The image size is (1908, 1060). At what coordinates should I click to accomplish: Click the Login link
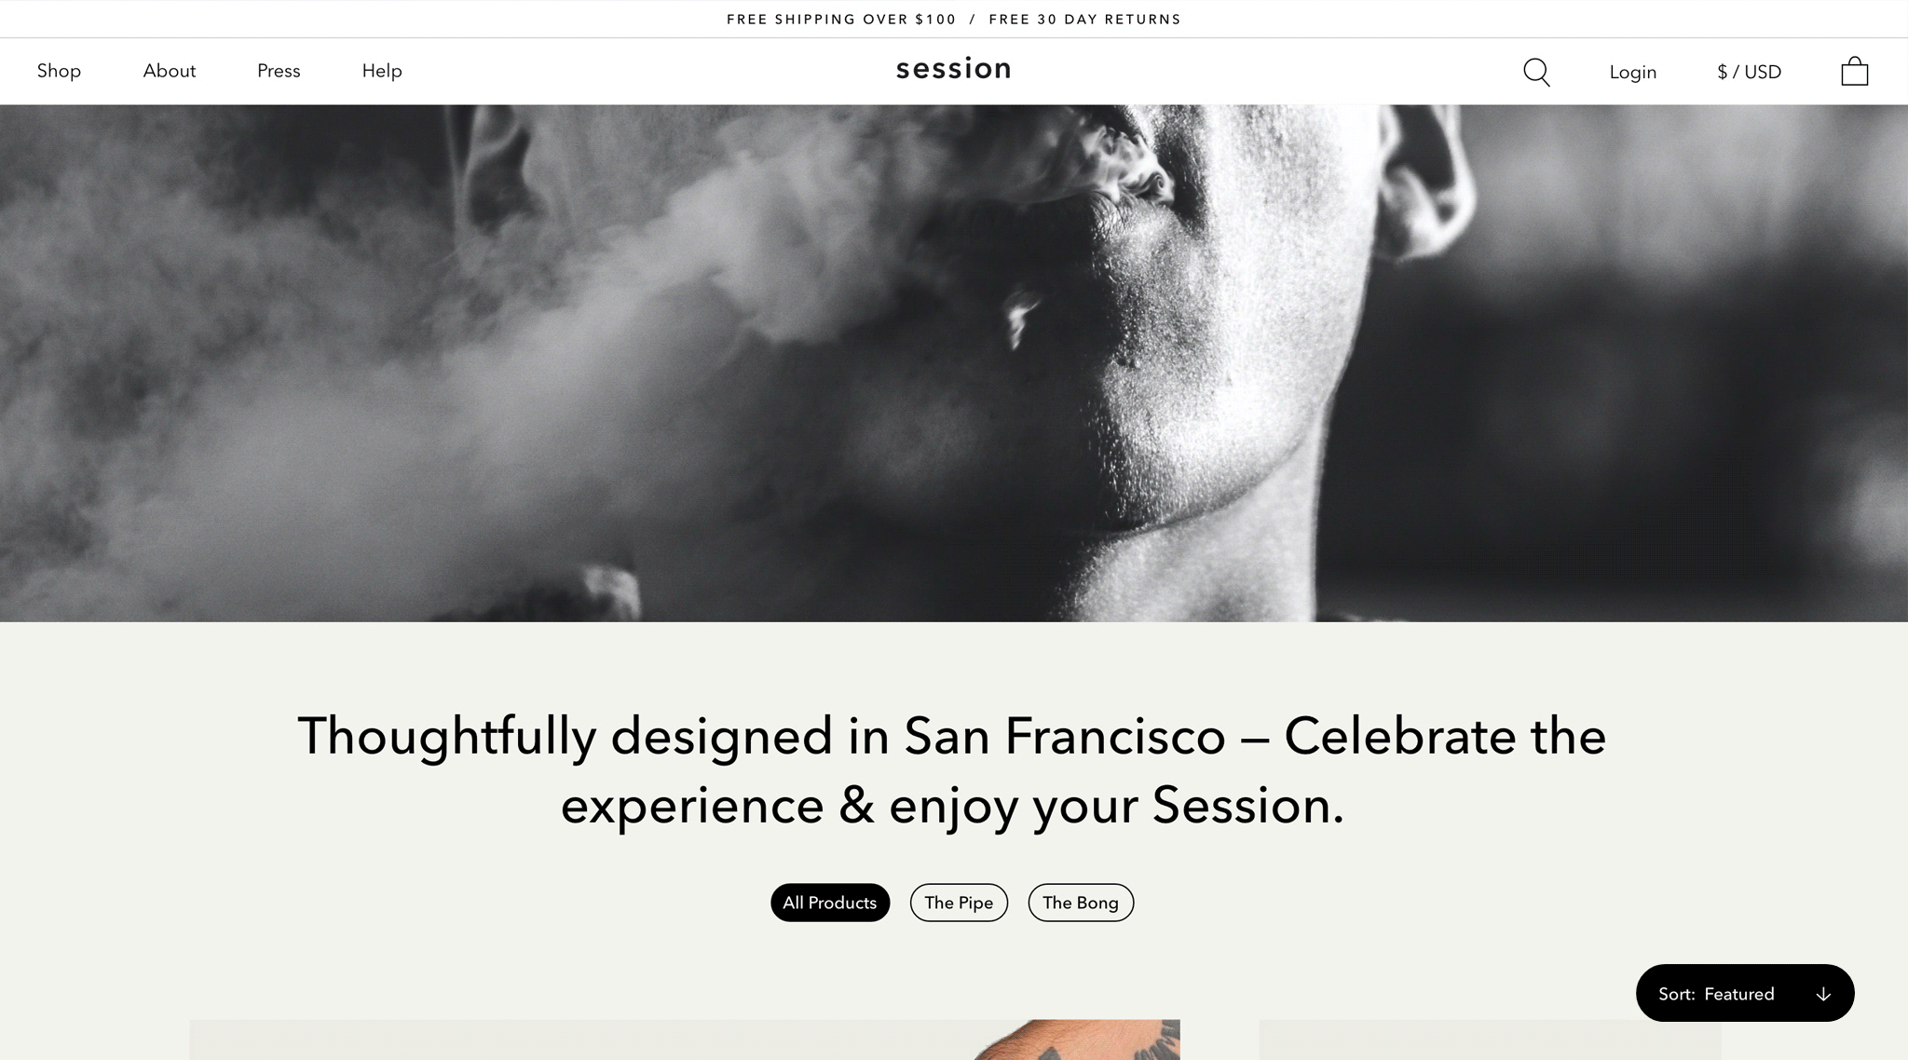[1632, 72]
